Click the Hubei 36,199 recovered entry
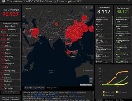Screen dimensions: 132x101 [x=122, y=20]
